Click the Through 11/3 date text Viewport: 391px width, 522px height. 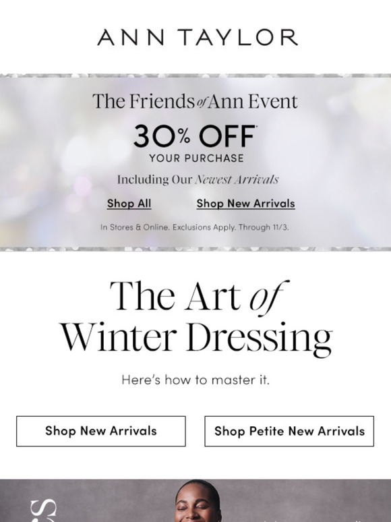pyautogui.click(x=264, y=227)
